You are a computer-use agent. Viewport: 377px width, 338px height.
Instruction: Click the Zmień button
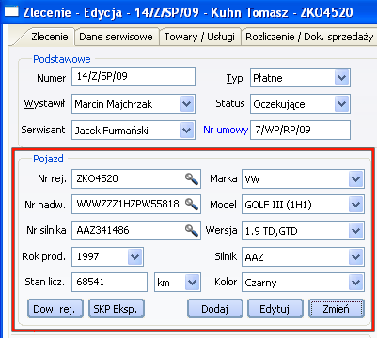pyautogui.click(x=337, y=309)
